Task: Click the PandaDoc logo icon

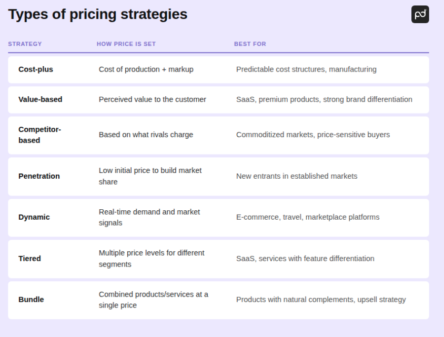Action: 420,14
